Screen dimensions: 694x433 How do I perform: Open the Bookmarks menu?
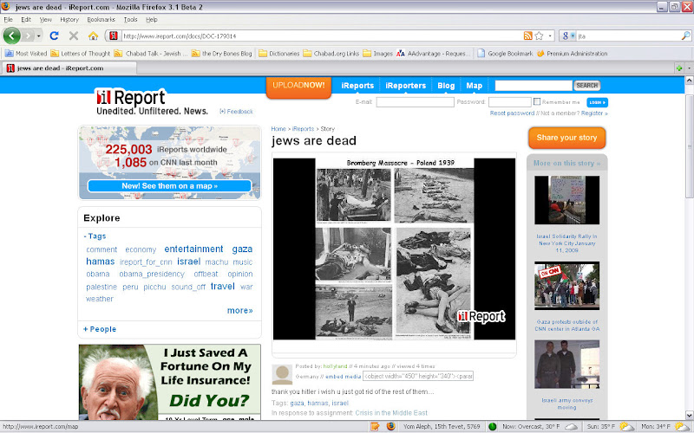(x=101, y=19)
